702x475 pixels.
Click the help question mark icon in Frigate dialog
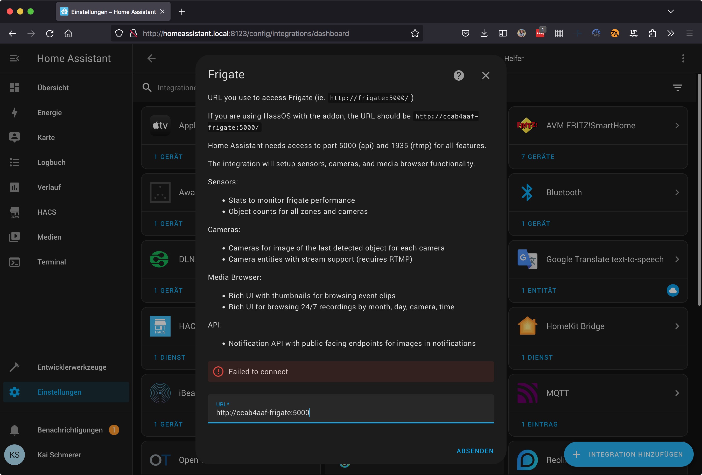pos(459,75)
